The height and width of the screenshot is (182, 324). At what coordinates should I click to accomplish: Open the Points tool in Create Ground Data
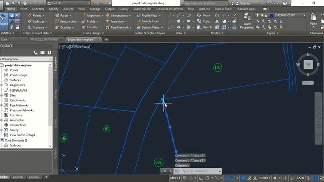[x=36, y=15]
